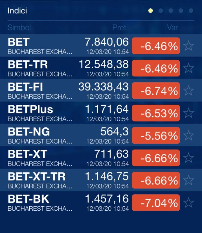Open the Indici section title
Image resolution: width=202 pixels, height=233 pixels.
pos(17,11)
